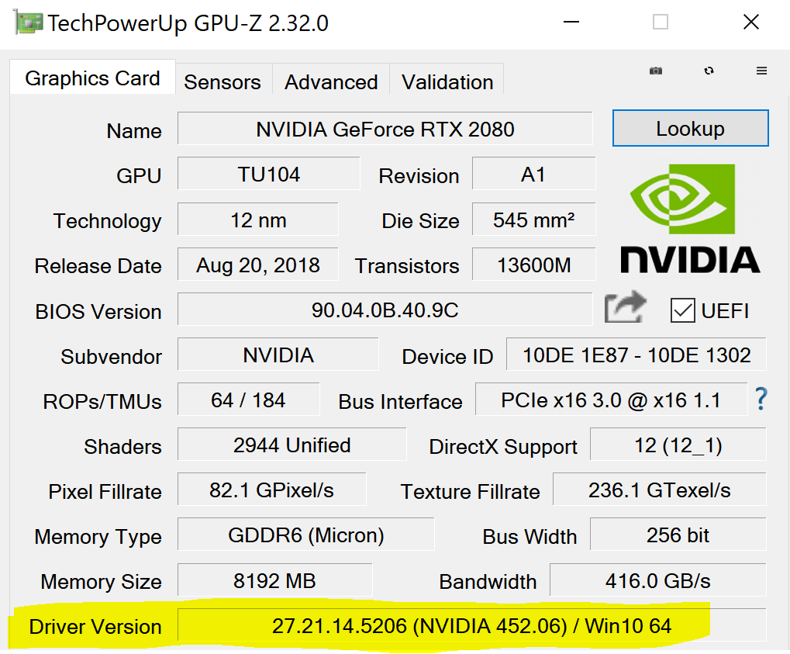Viewport: 790px width, 654px height.
Task: Click the Pixel Fillrate 82.1 GPixel/s field
Action: [271, 489]
